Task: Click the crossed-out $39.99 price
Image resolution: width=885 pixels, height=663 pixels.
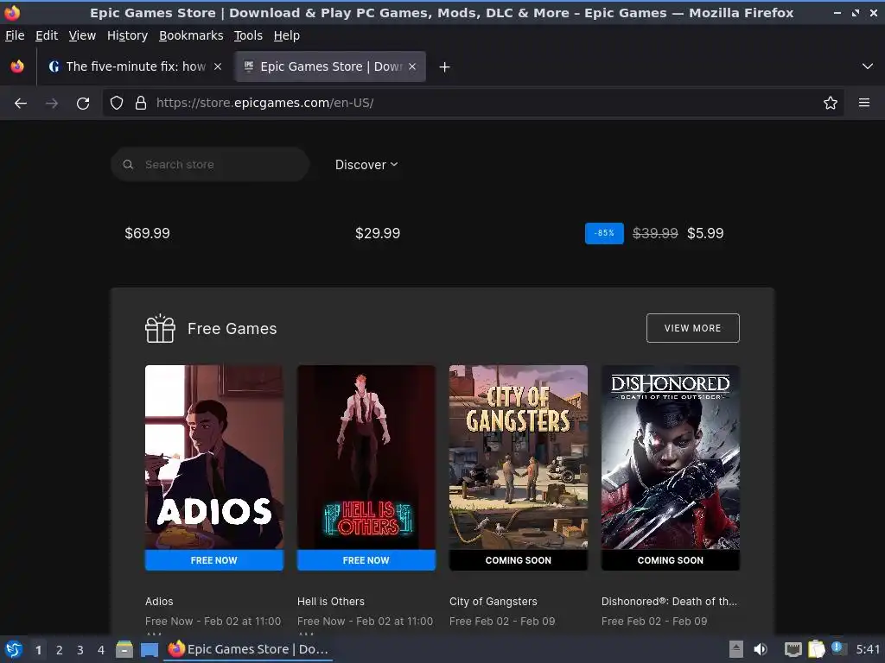Action: [x=655, y=233]
